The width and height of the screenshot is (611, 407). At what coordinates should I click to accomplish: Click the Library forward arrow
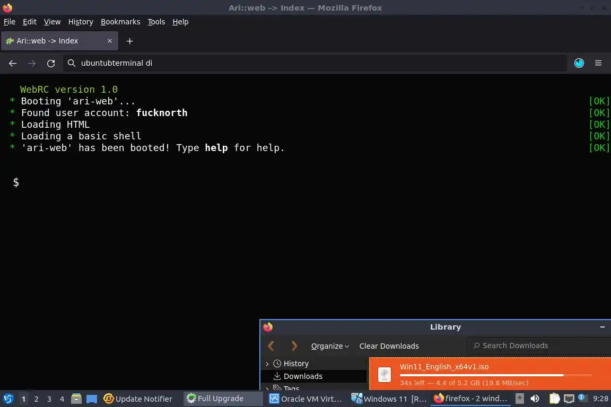pos(294,346)
